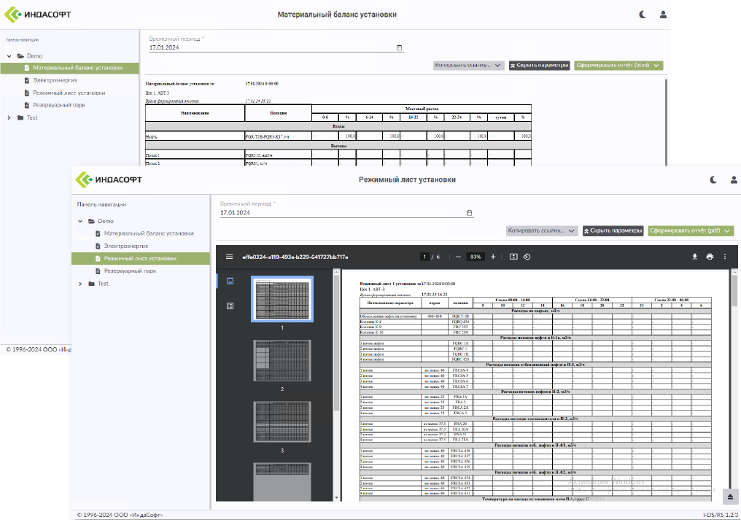Screen dimensions: 741x520
Task: Open PDF viewer more actions menu
Action: pos(725,257)
